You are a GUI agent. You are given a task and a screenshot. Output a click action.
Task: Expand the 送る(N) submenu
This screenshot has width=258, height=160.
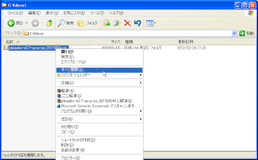pos(100,119)
